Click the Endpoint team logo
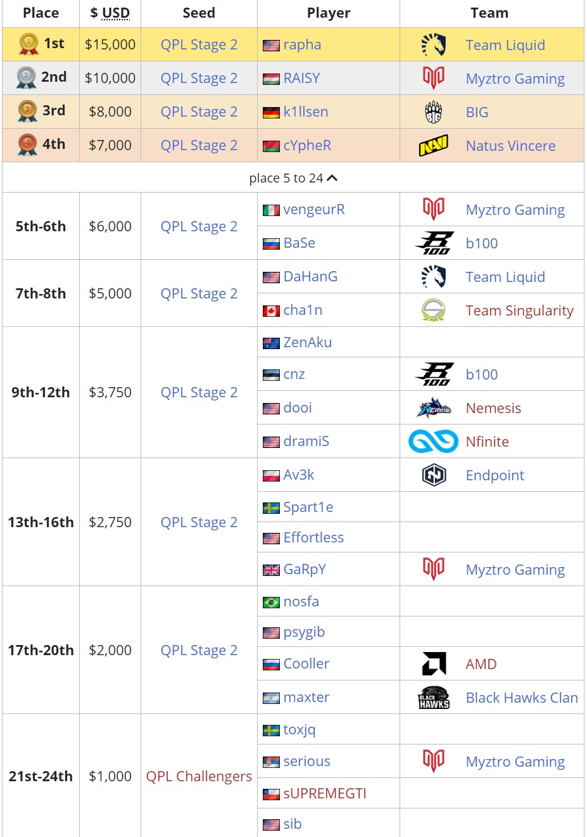587x837 pixels. click(x=434, y=475)
